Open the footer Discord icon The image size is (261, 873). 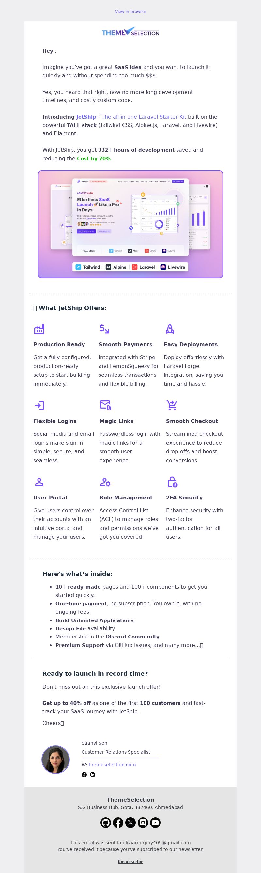click(x=143, y=823)
